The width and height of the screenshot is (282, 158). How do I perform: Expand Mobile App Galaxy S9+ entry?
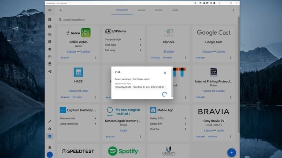[x=168, y=124]
